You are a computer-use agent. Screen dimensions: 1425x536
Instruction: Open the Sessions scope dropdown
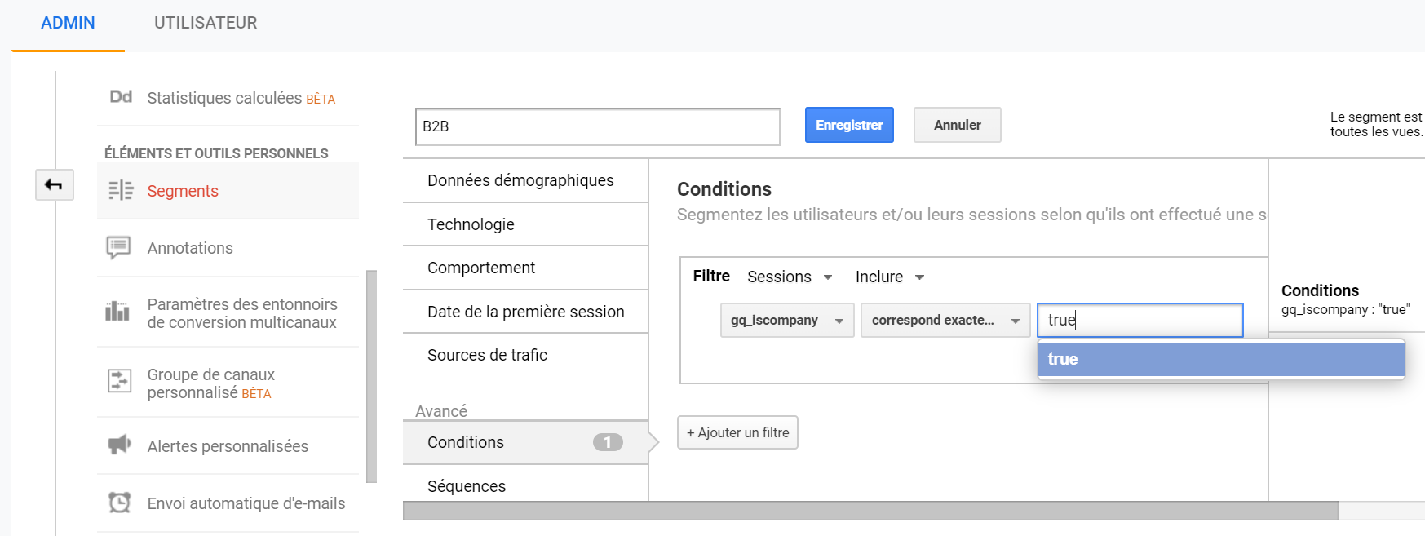tap(790, 277)
